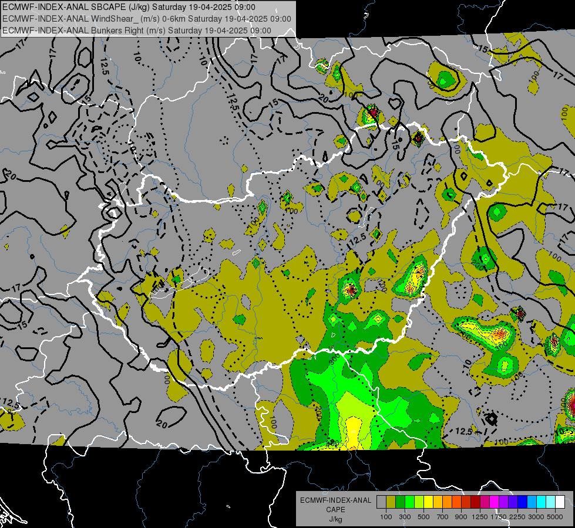
Task: Select the magenta legend swatch
Action: [x=495, y=502]
